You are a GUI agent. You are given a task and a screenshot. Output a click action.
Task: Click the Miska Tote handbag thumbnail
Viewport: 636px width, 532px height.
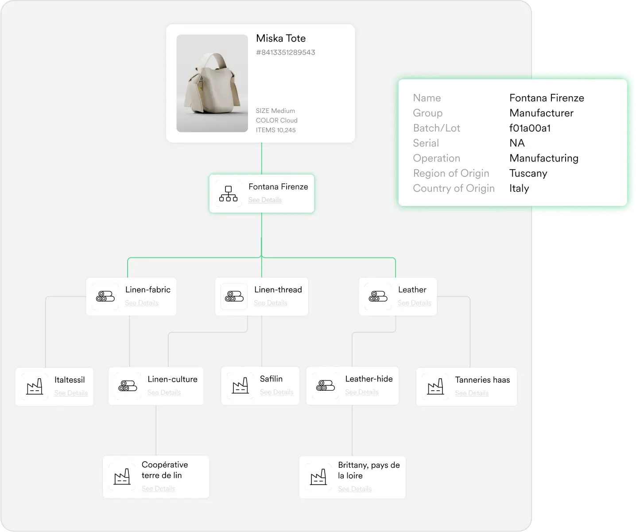pos(212,83)
